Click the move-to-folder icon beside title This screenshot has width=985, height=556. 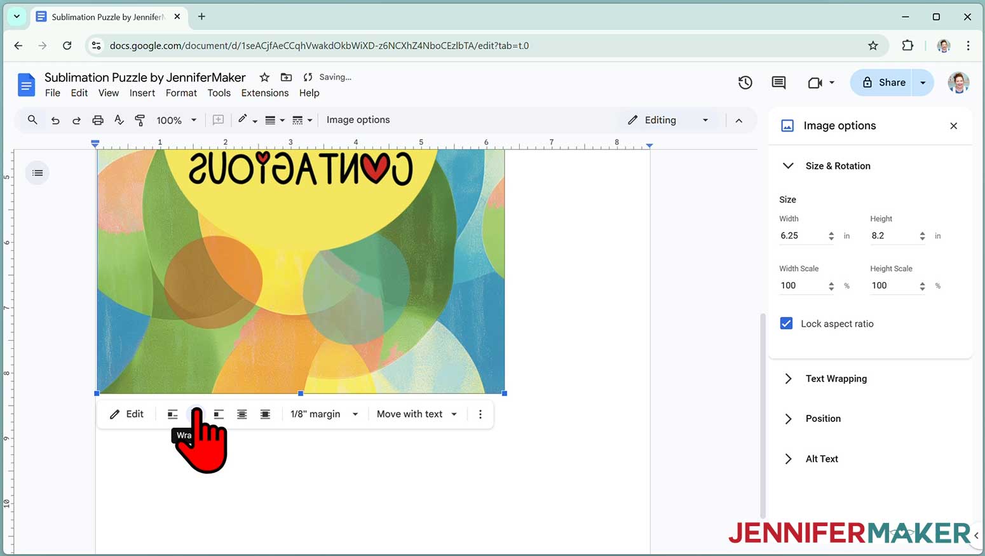[x=287, y=78]
